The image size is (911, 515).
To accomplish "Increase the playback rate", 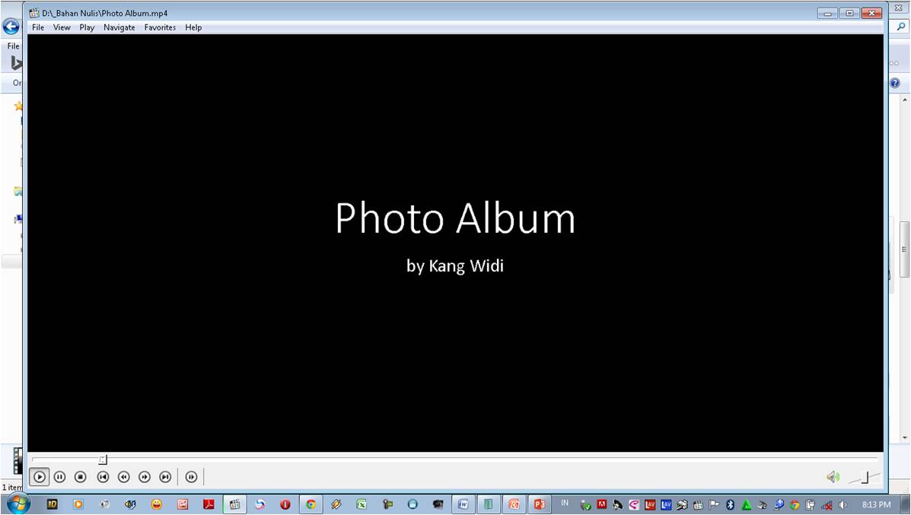I will pos(145,476).
